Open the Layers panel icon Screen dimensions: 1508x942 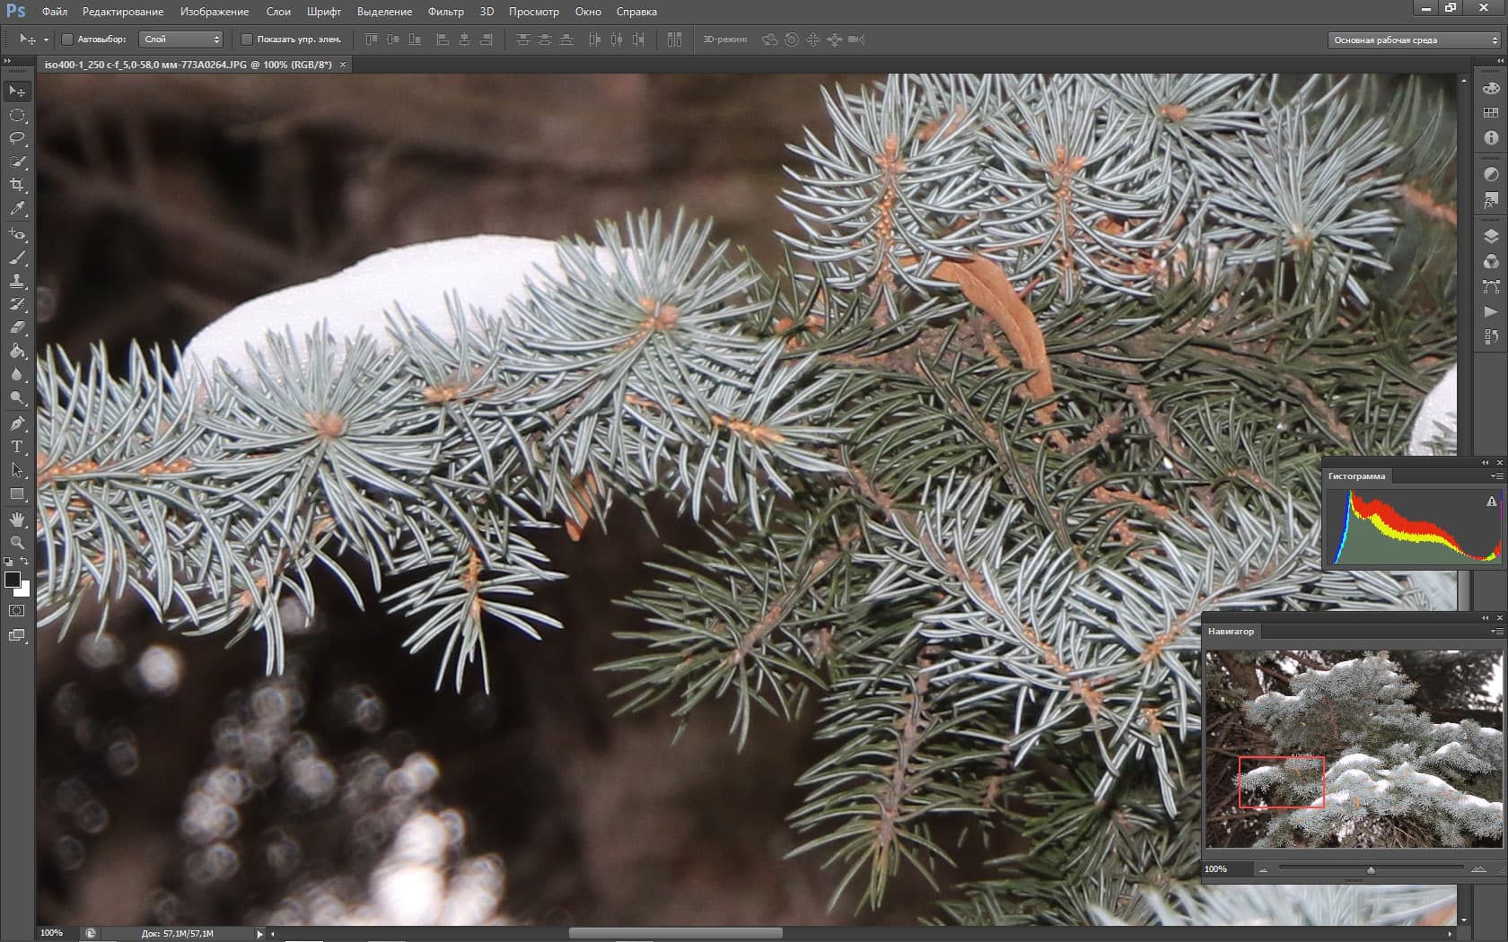pyautogui.click(x=1491, y=237)
